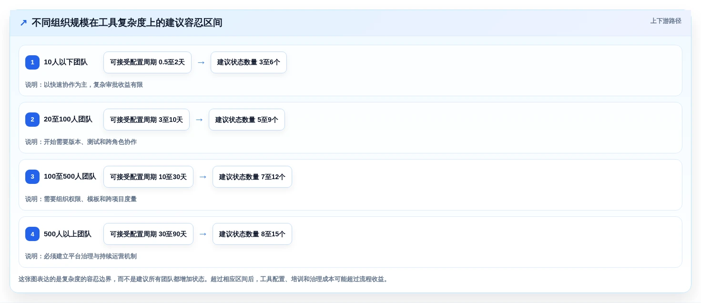Viewport: 701px width, 303px height.
Task: Click the 可接受配置周期 30至90天 box
Action: [x=148, y=234]
